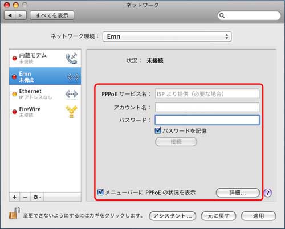Open the ネットワーク環境 Emn dropdown
This screenshot has height=229, width=285.
167,36
